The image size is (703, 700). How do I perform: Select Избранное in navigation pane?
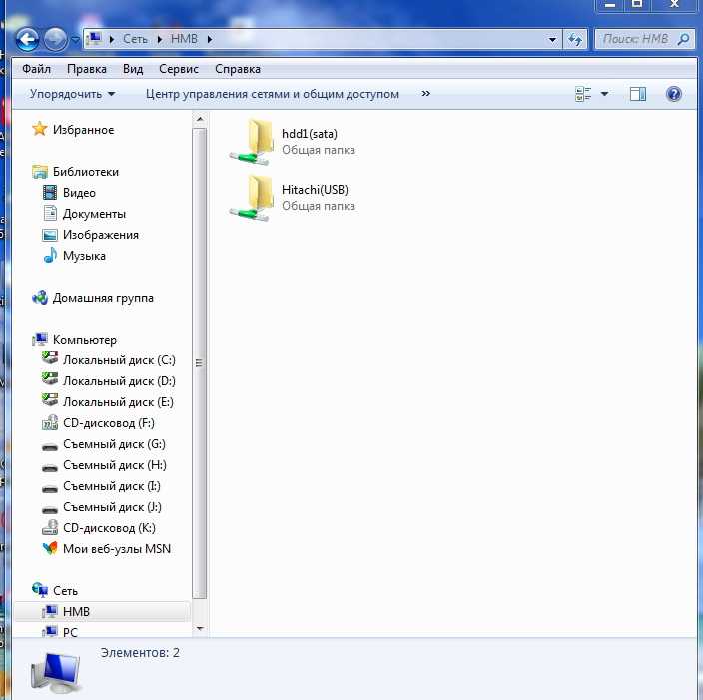pos(84,130)
